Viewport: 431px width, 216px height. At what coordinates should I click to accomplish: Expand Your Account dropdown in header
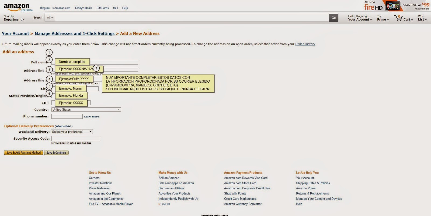pos(360,18)
